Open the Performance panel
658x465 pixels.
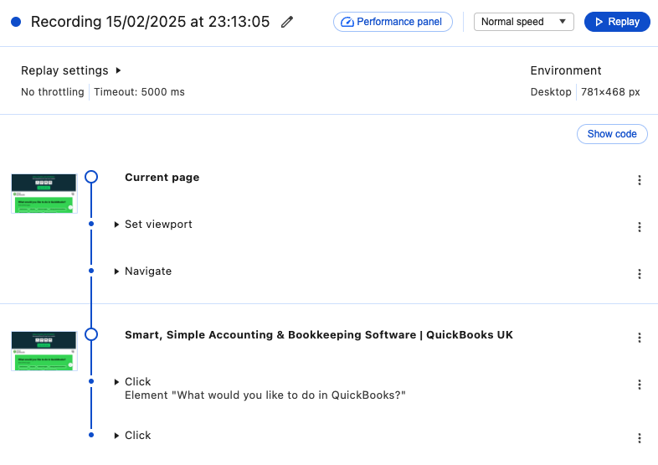click(x=393, y=22)
